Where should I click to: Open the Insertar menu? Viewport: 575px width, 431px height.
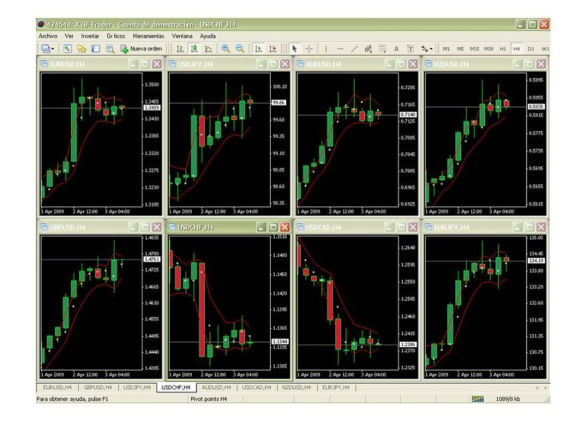(x=90, y=36)
